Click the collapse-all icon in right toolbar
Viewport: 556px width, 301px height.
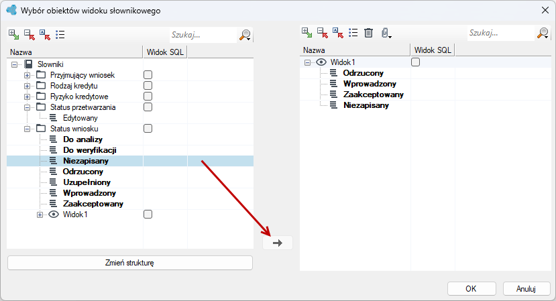click(x=323, y=33)
